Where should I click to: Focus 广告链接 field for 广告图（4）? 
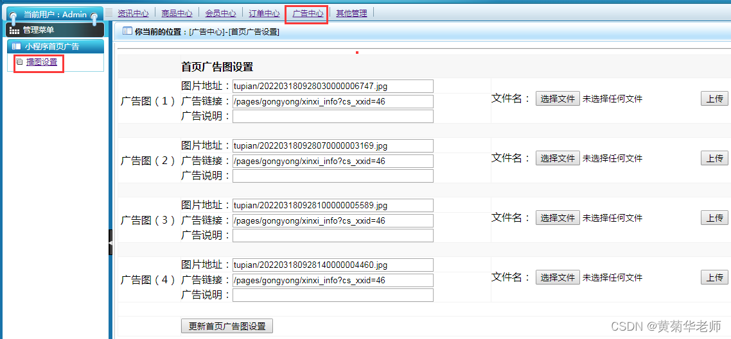333,280
